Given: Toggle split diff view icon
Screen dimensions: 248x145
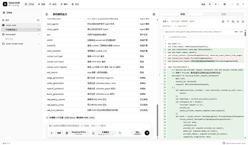Looking at the screenshot, I should [223, 22].
